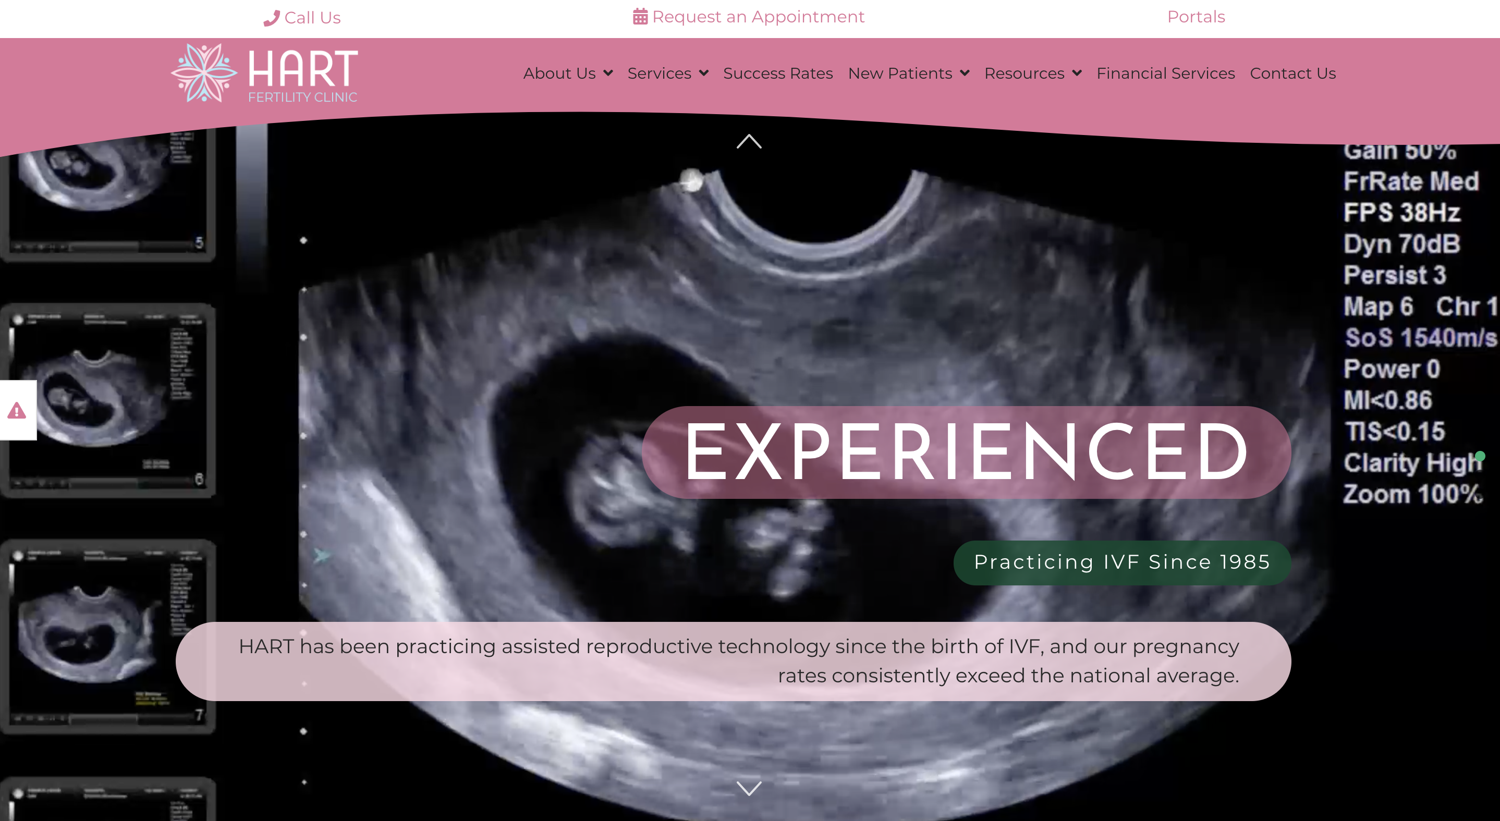
Task: Click the Request an Appointment link
Action: [x=758, y=17]
